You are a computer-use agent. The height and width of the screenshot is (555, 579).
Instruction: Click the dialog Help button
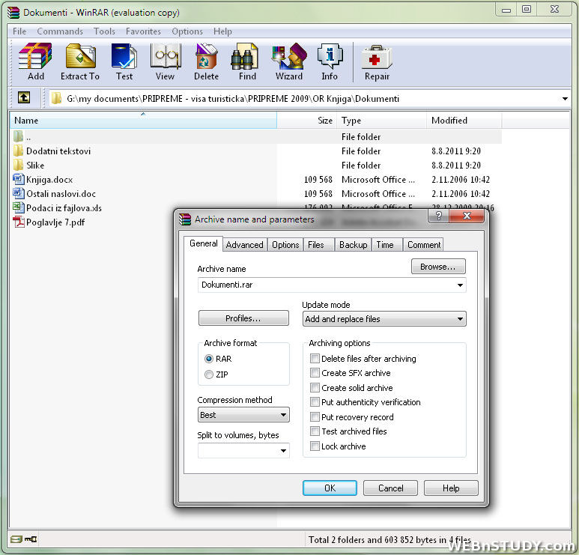point(451,488)
